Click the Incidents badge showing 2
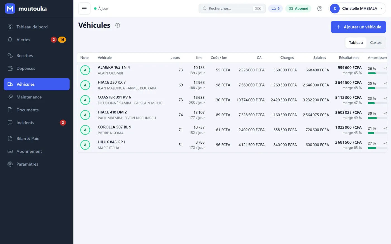This screenshot has width=391, height=244. 63,123
